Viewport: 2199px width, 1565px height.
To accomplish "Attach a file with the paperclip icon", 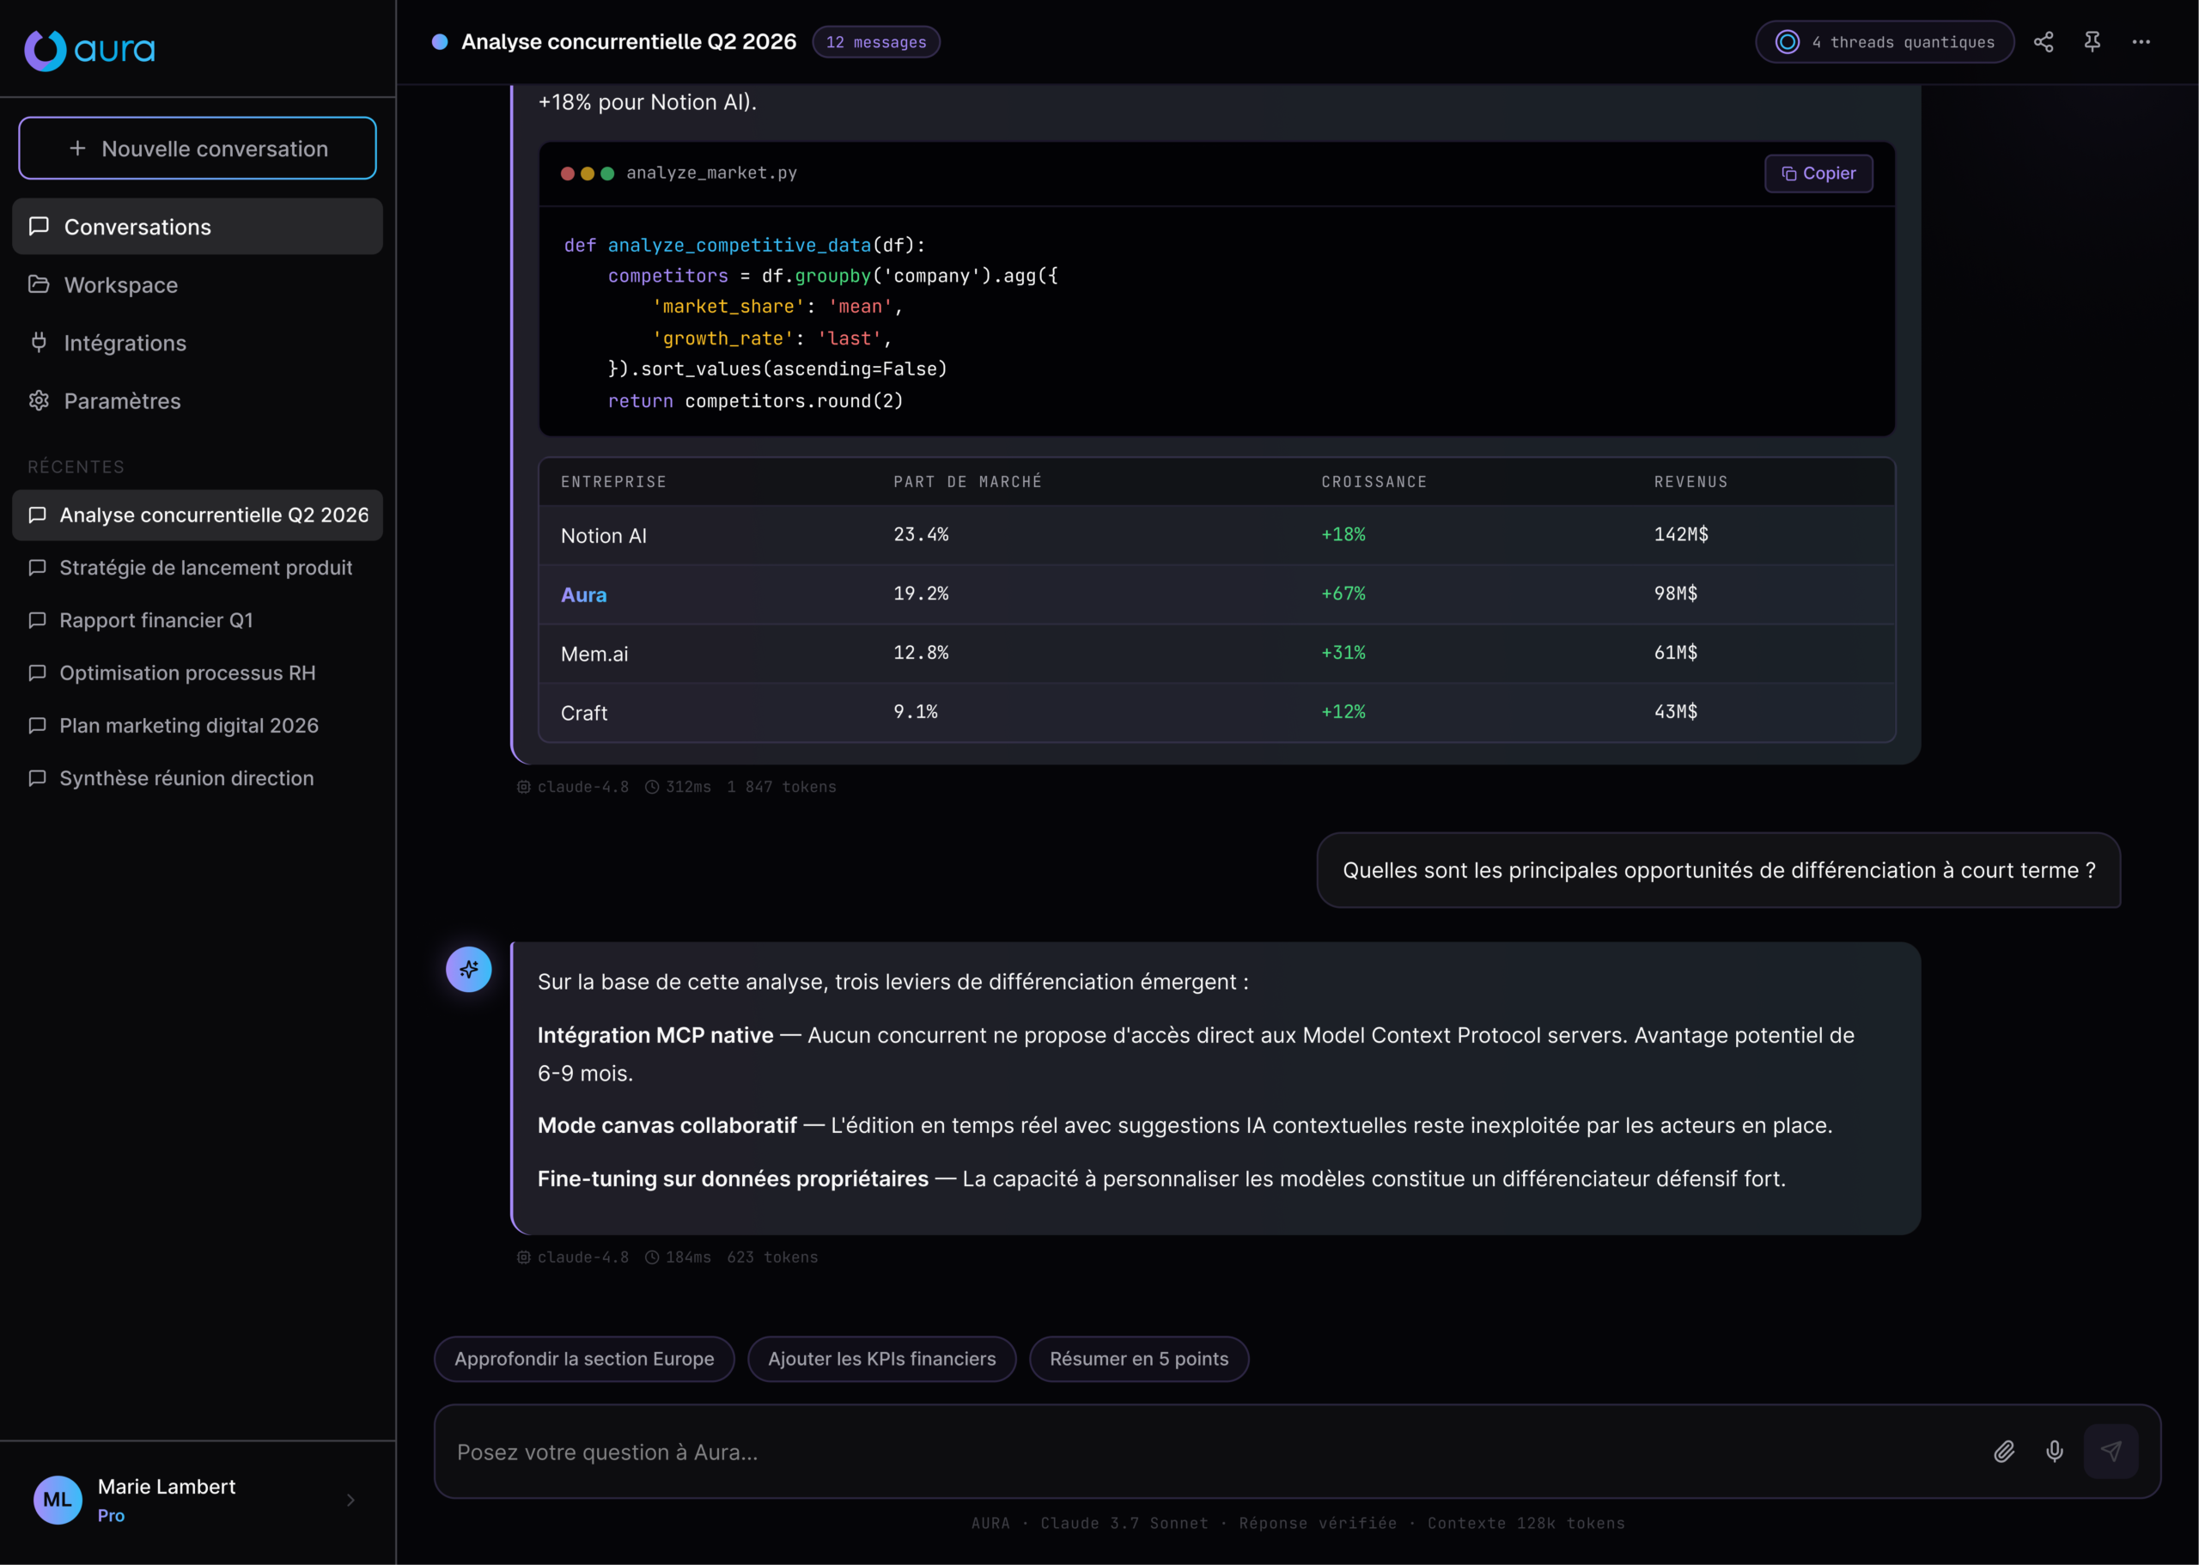I will [2004, 1452].
